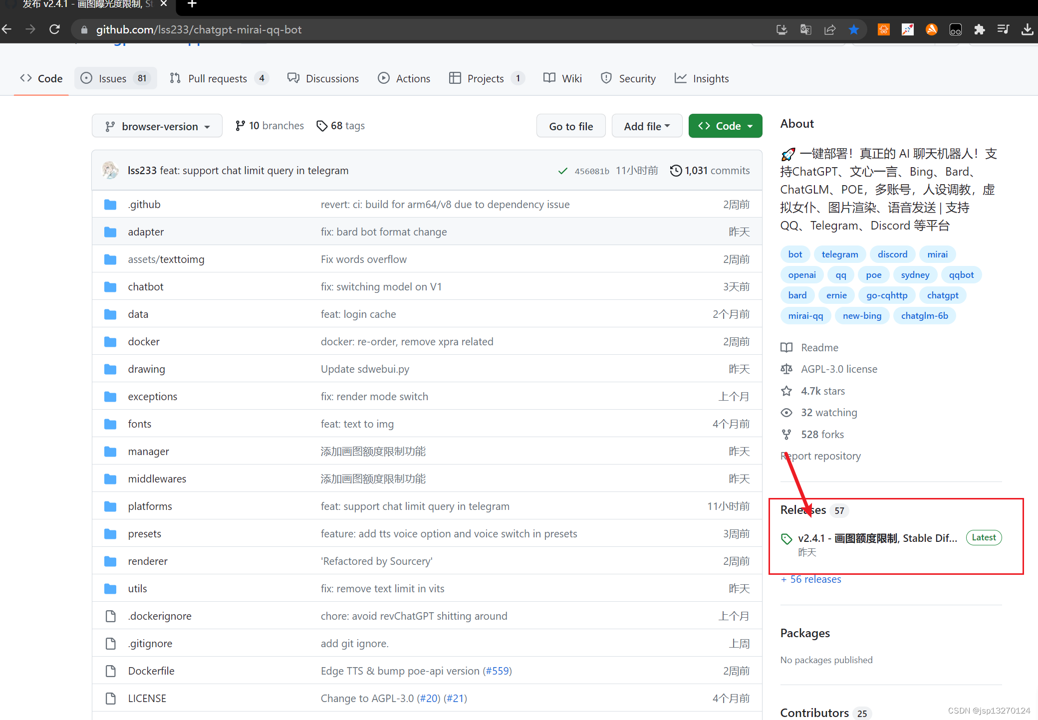This screenshot has height=720, width=1038.
Task: Open the 1,031 commits history link
Action: pos(710,171)
